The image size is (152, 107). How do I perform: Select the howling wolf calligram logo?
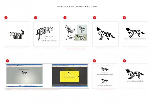[x=105, y=34]
